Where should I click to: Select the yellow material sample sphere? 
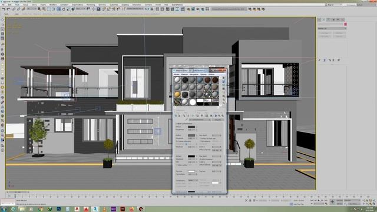tap(177, 95)
